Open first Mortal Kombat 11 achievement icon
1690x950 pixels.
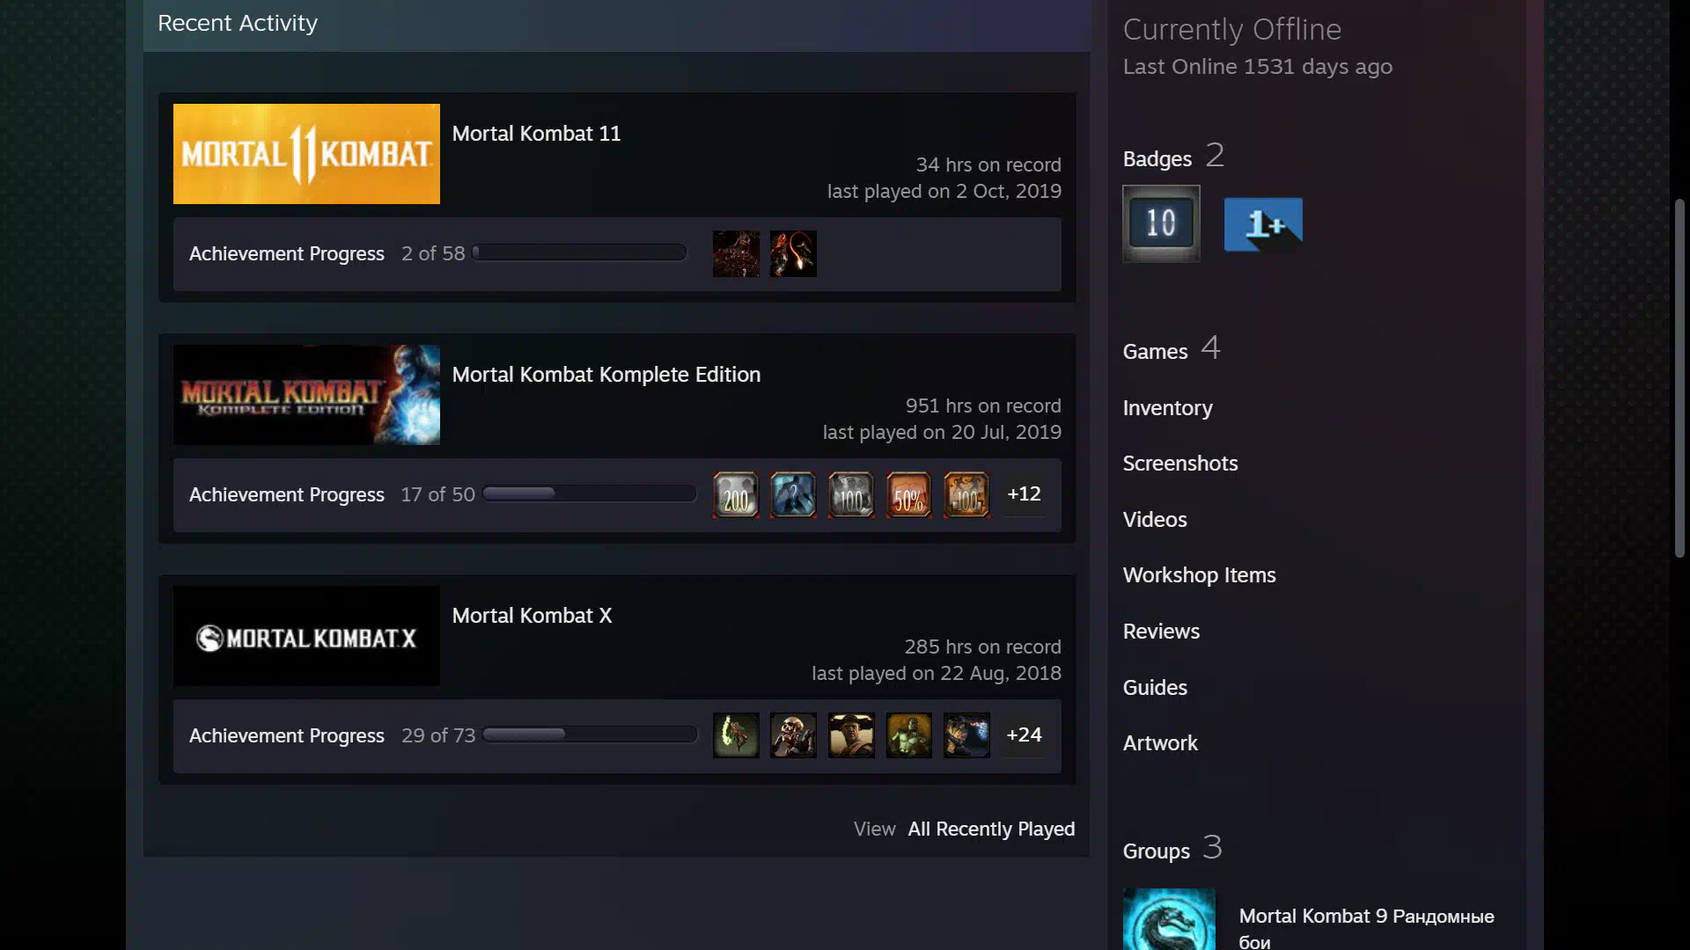pos(736,254)
